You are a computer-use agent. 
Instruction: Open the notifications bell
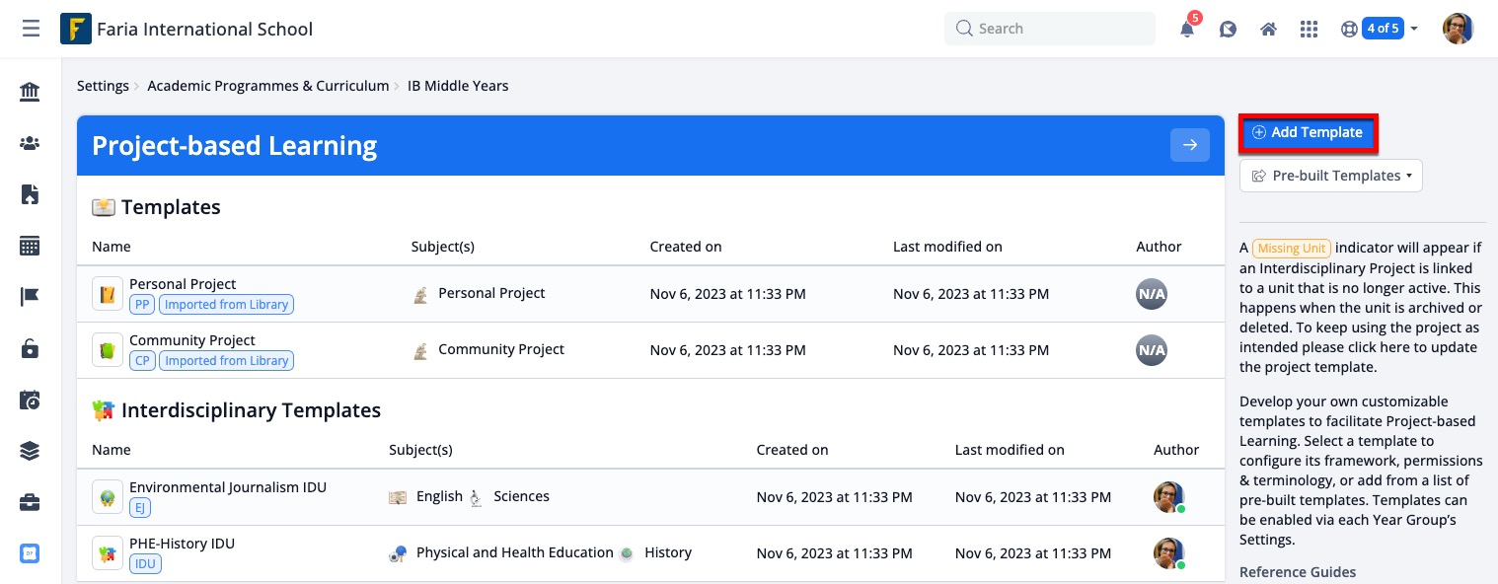point(1187,30)
